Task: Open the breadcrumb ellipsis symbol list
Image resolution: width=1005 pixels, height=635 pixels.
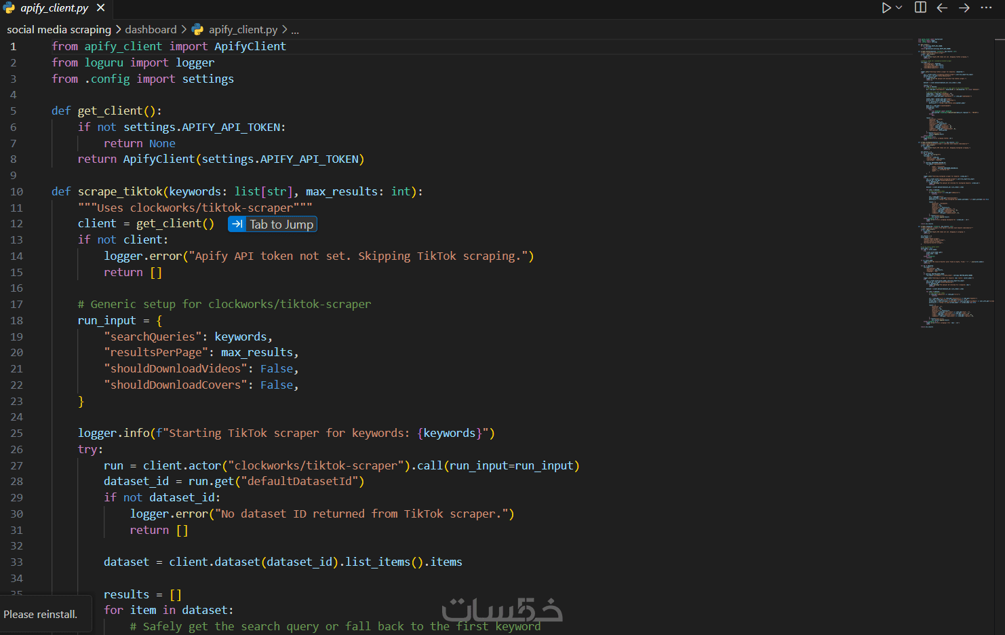Action: click(x=295, y=30)
